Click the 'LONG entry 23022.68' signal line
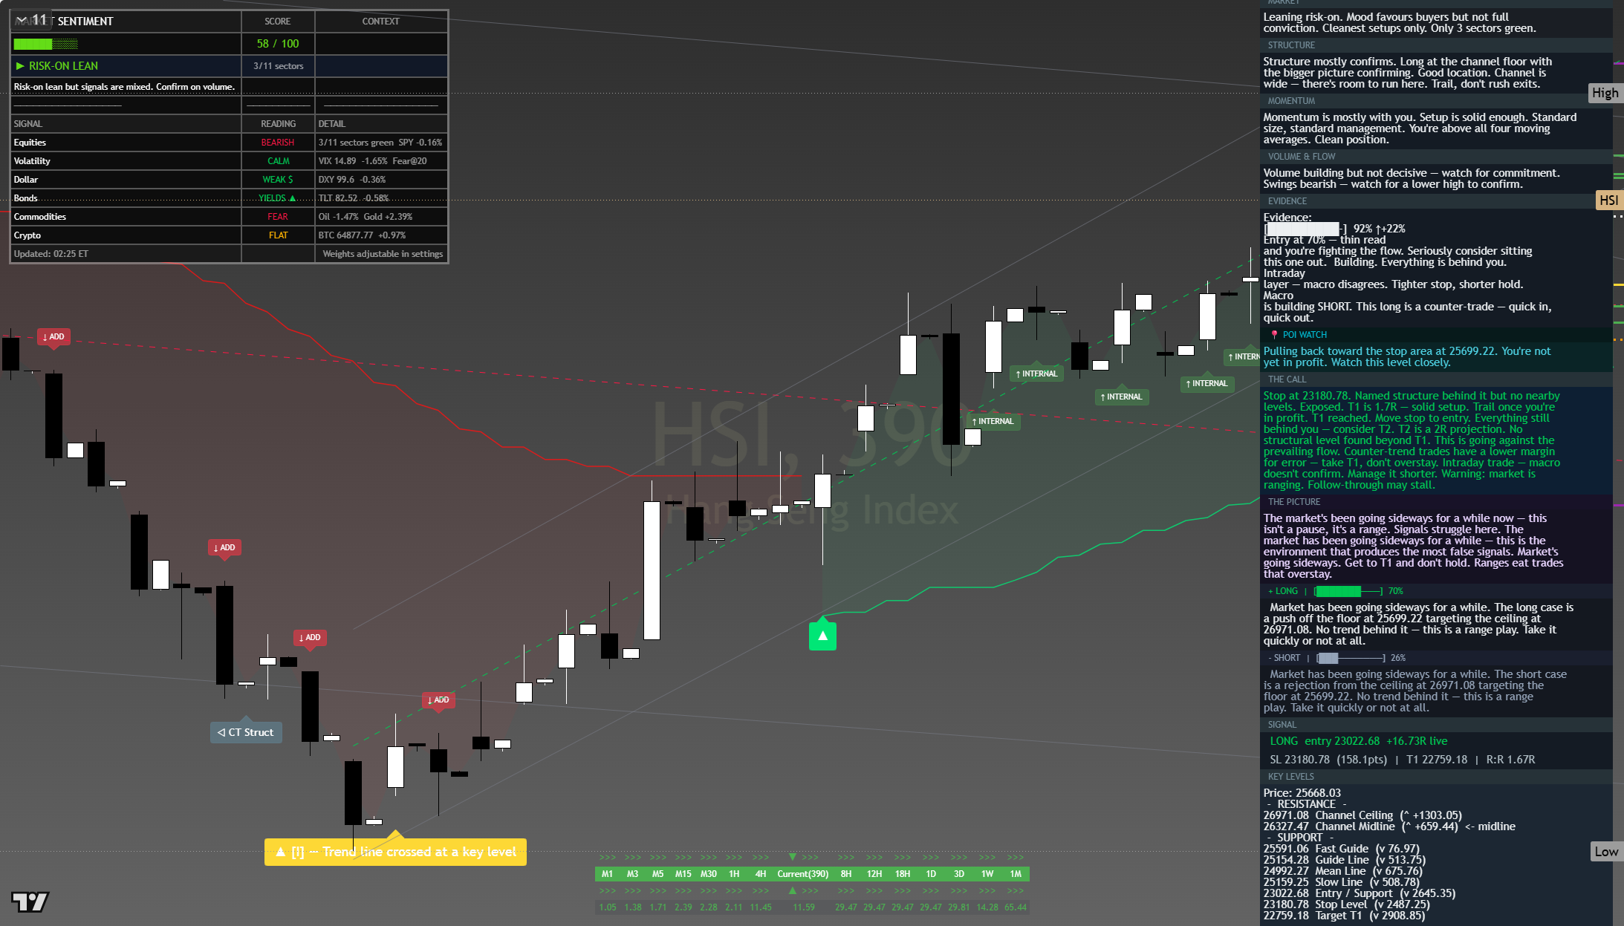 (x=1358, y=741)
